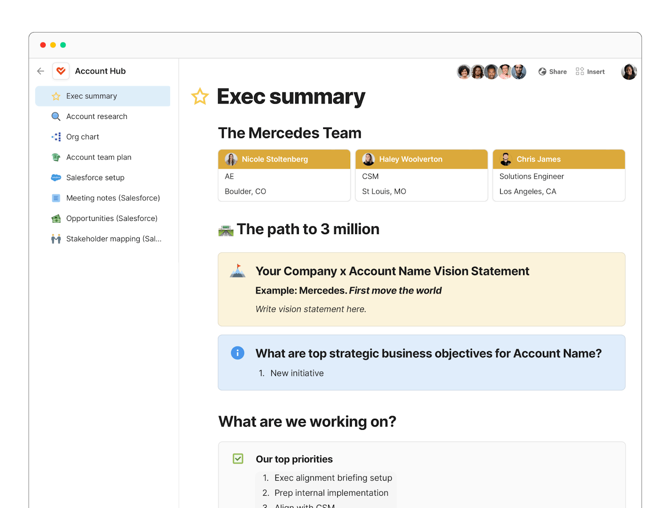Click the info icon in the blue objectives callout
This screenshot has height=508, width=659.
238,353
